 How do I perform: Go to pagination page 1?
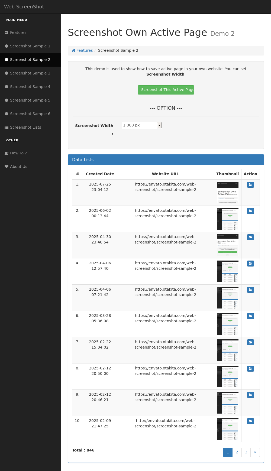(228, 452)
